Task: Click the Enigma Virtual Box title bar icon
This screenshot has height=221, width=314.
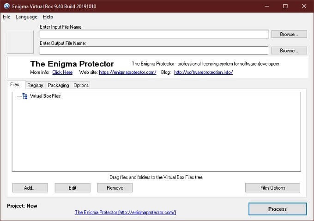Action: pyautogui.click(x=6, y=6)
